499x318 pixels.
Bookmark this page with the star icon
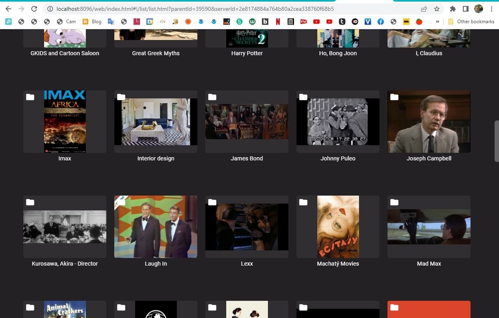point(437,9)
